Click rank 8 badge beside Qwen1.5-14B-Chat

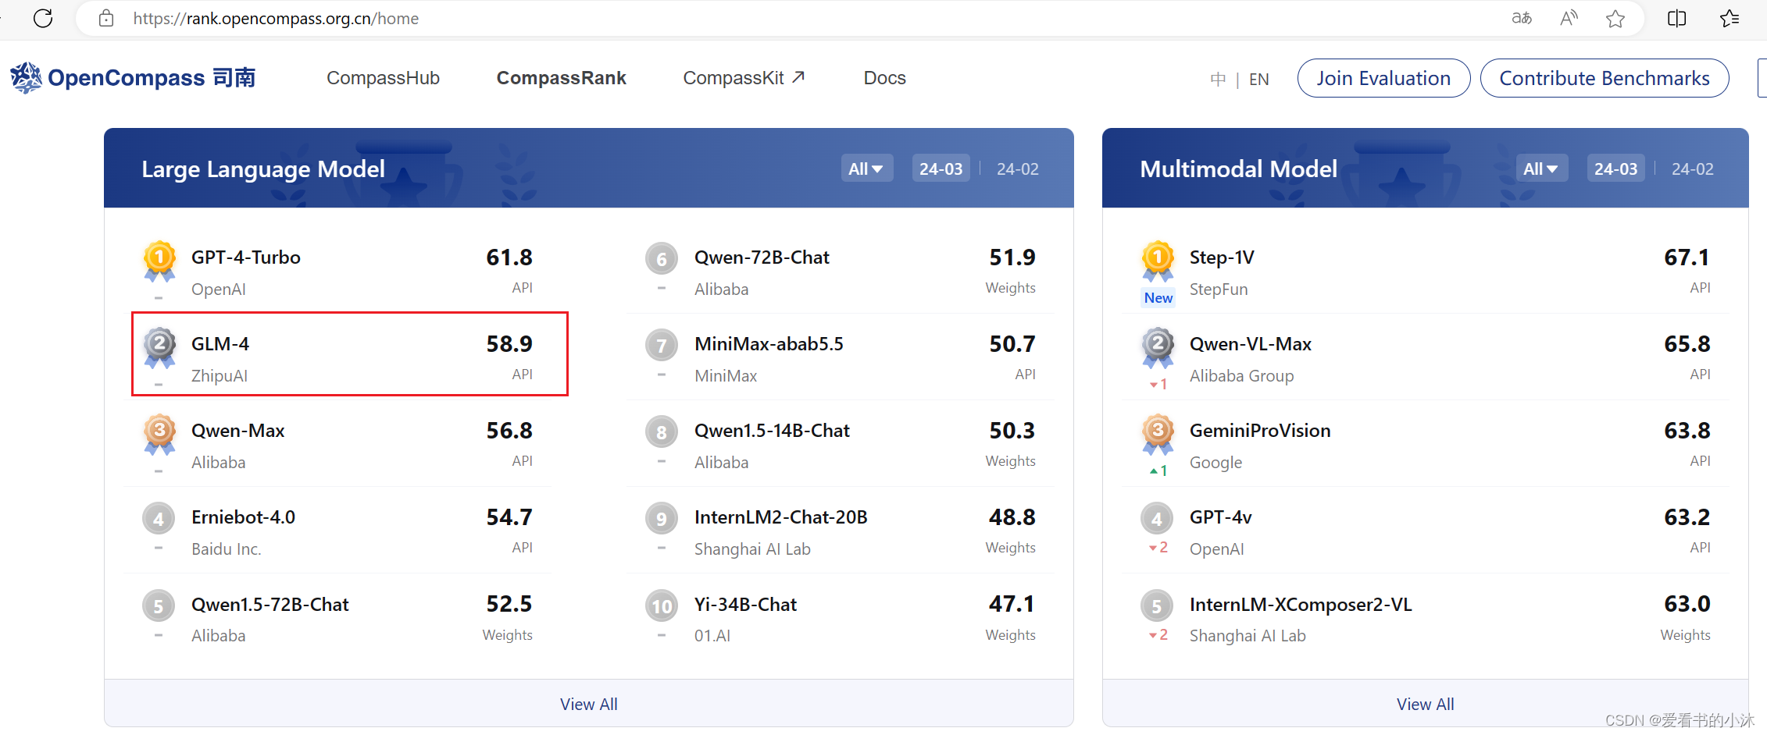coord(662,432)
